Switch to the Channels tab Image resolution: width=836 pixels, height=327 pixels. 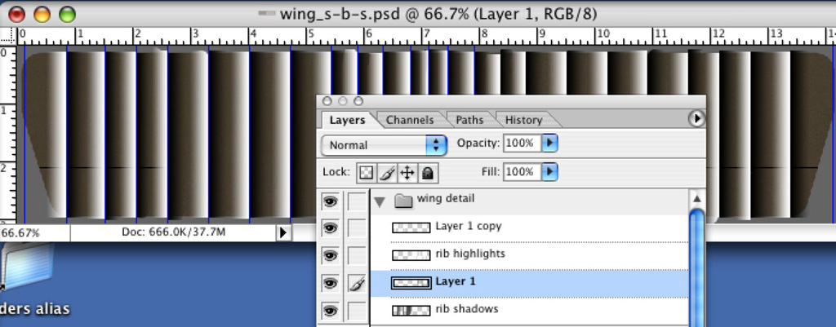410,120
